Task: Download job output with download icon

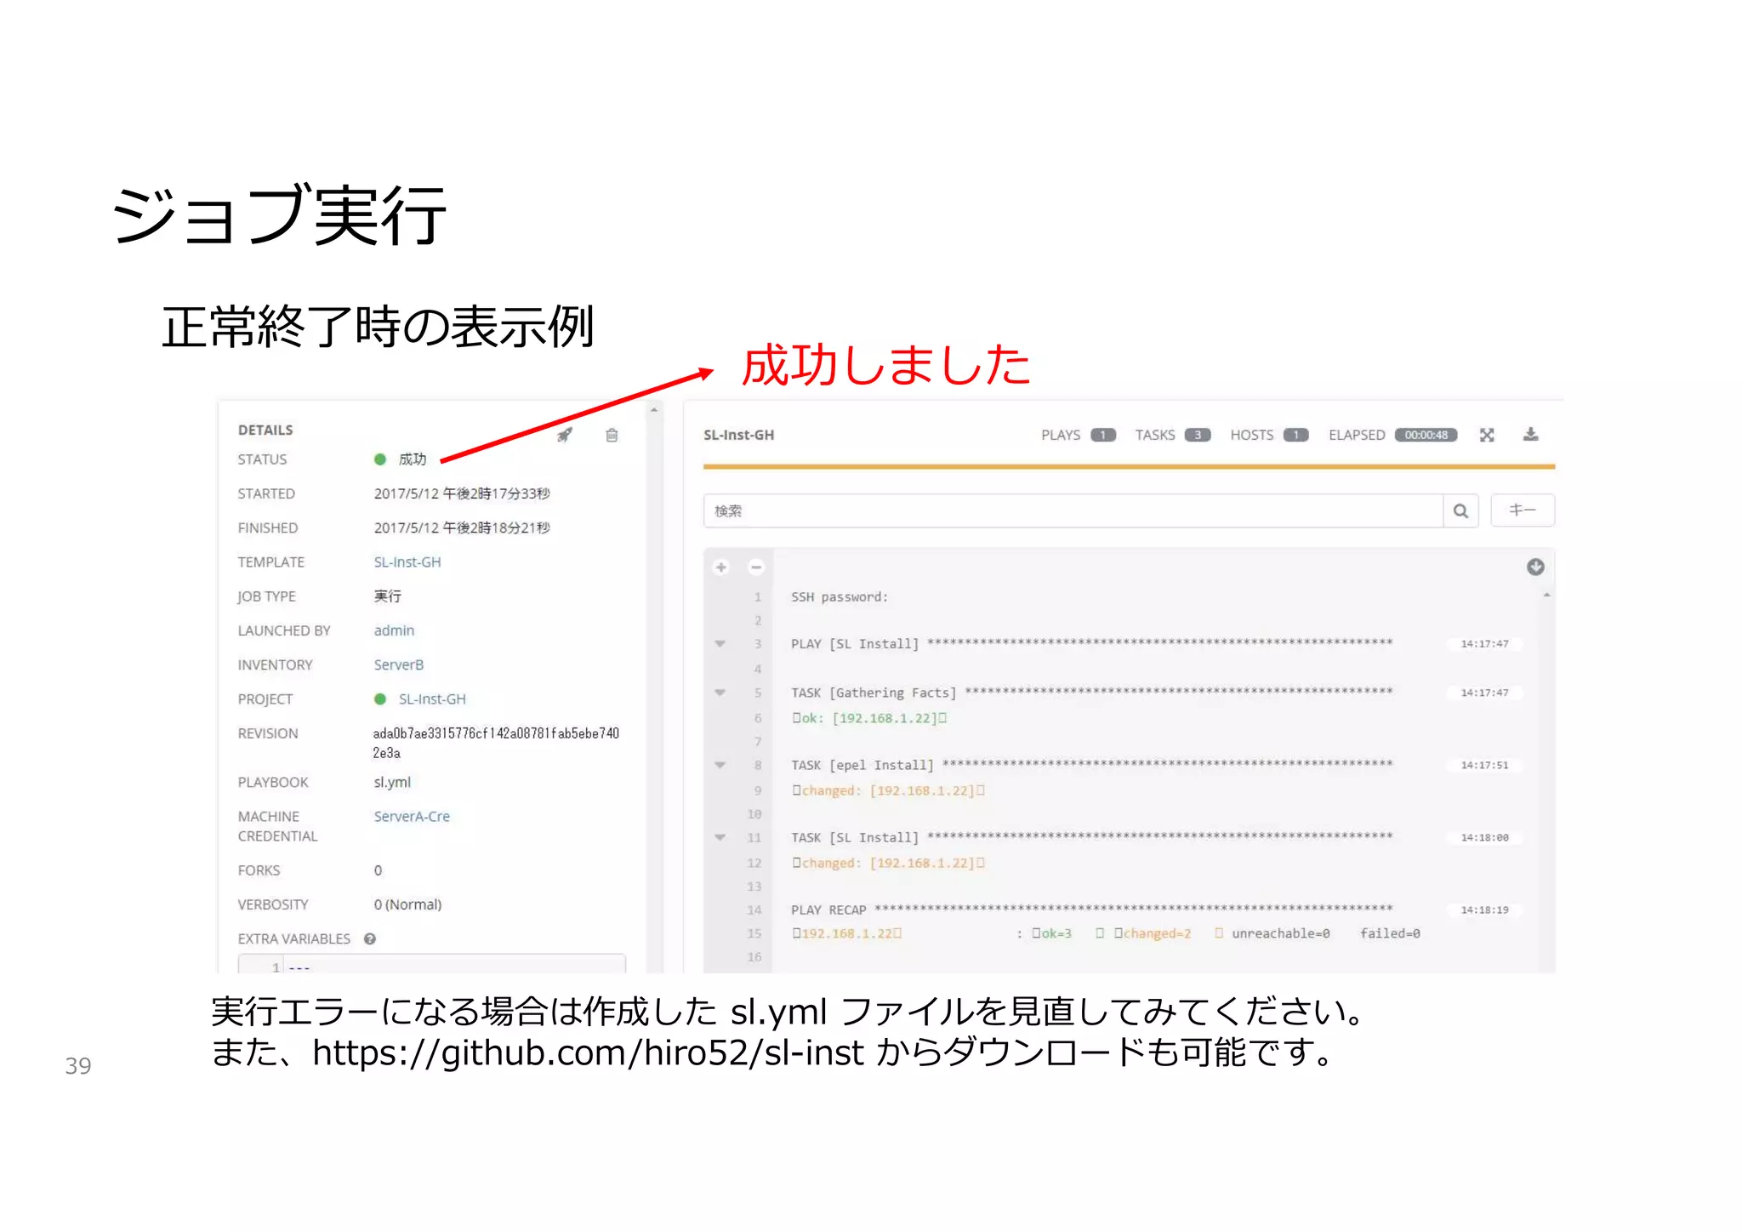Action: pos(1530,435)
